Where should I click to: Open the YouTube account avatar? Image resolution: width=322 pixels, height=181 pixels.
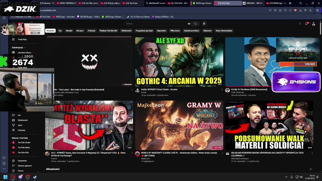coord(314,24)
